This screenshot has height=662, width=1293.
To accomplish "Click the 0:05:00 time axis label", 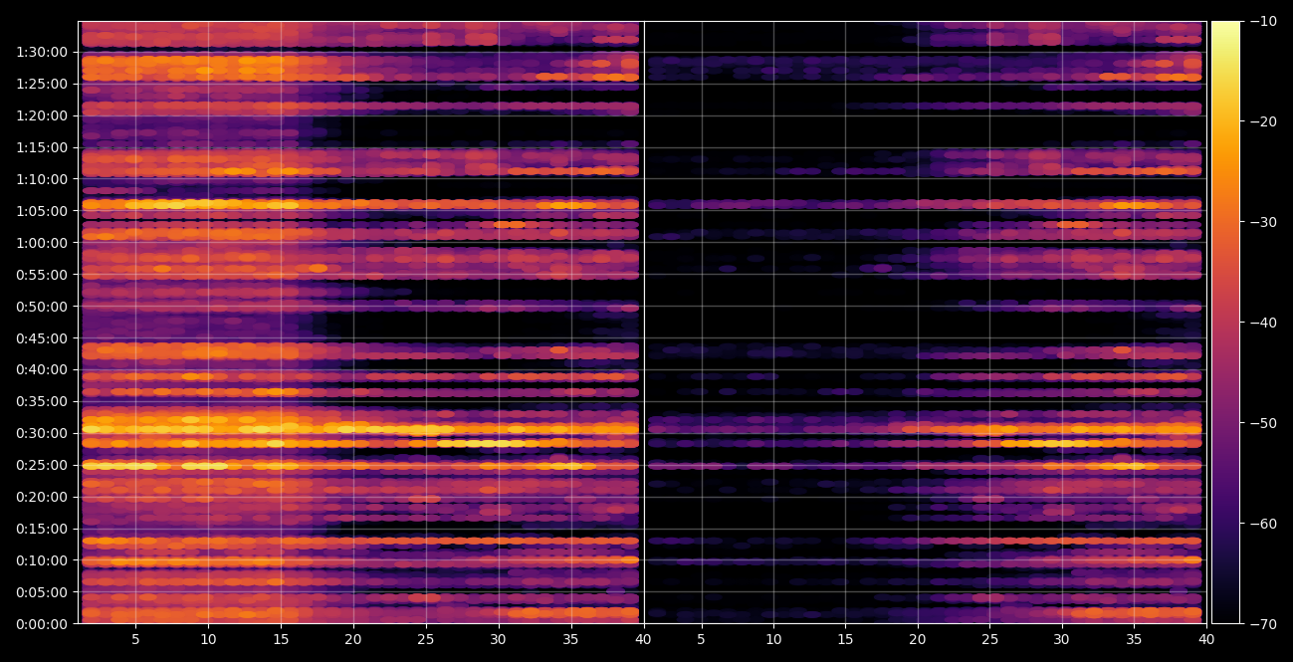I will pos(42,592).
